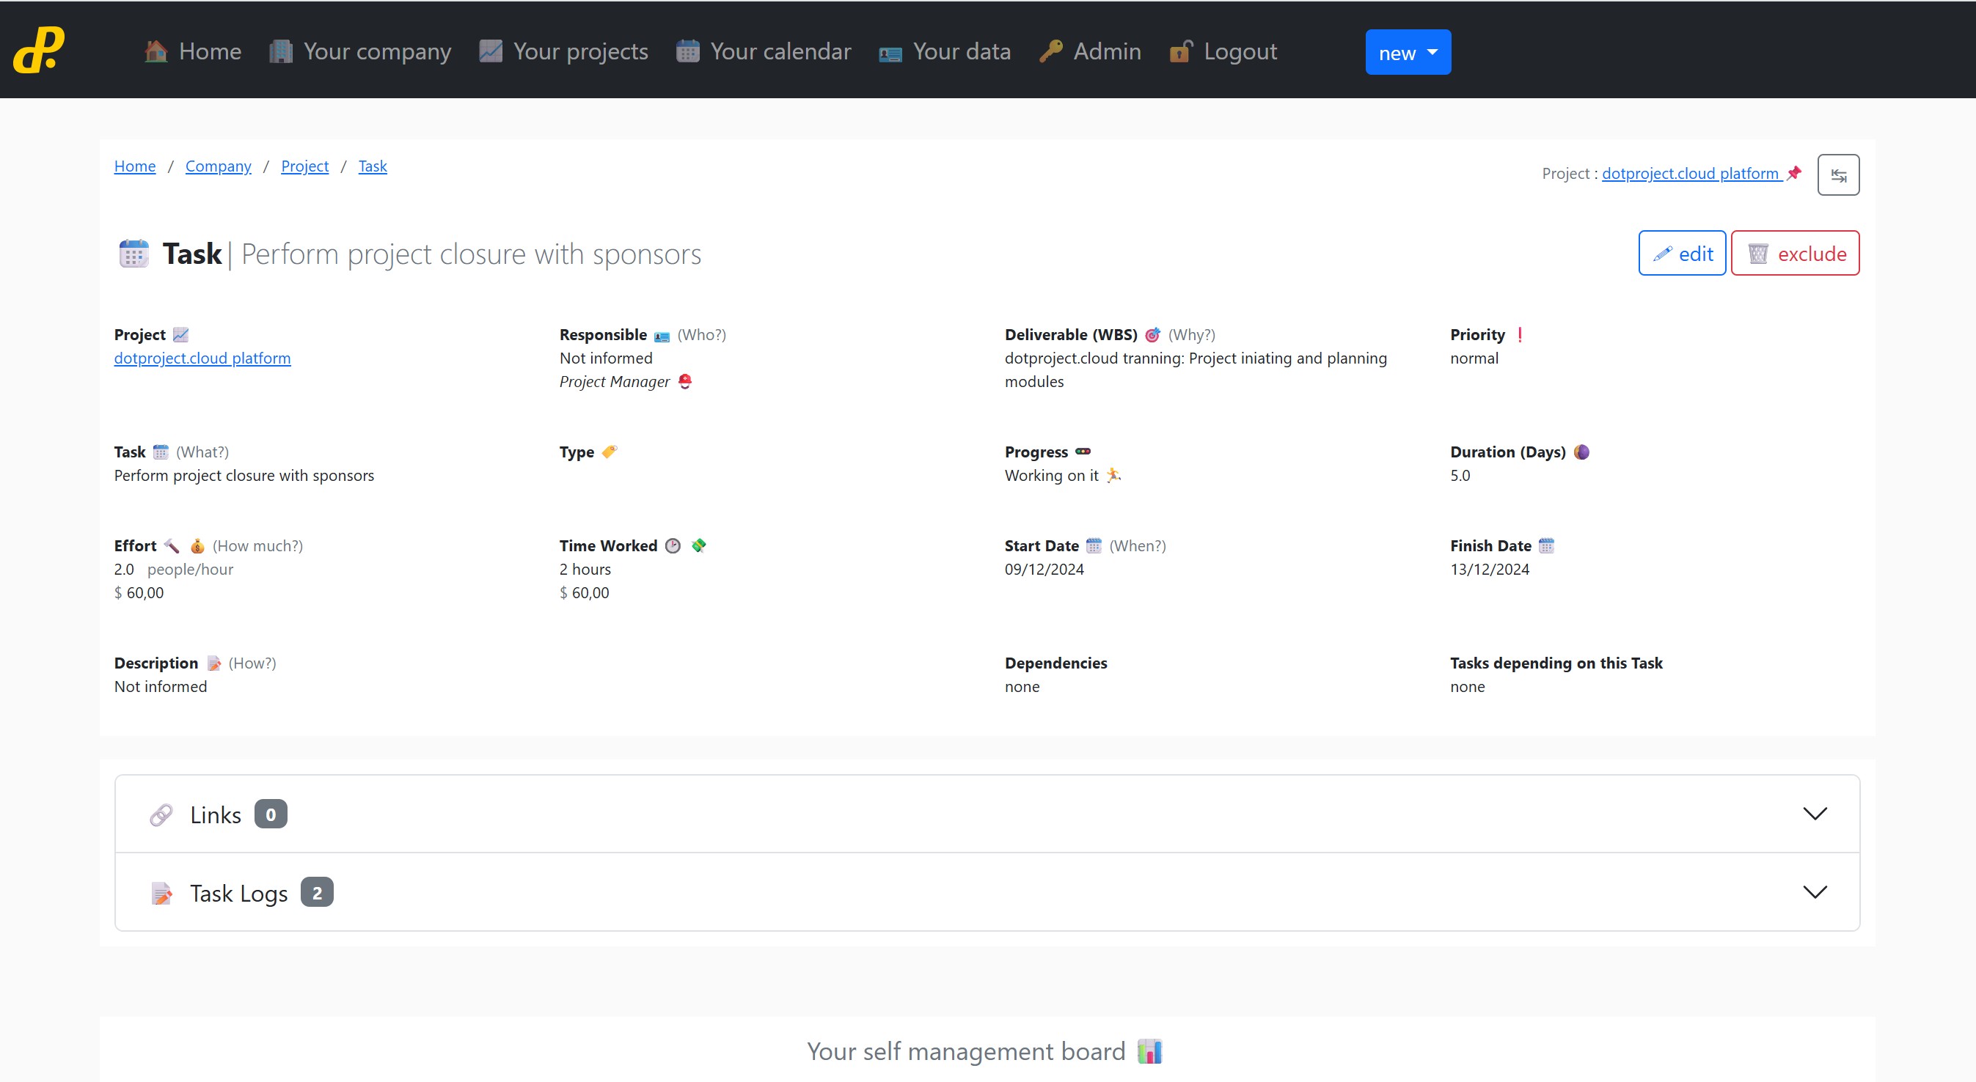Select the Home house icon
The image size is (1976, 1082).
pos(155,51)
